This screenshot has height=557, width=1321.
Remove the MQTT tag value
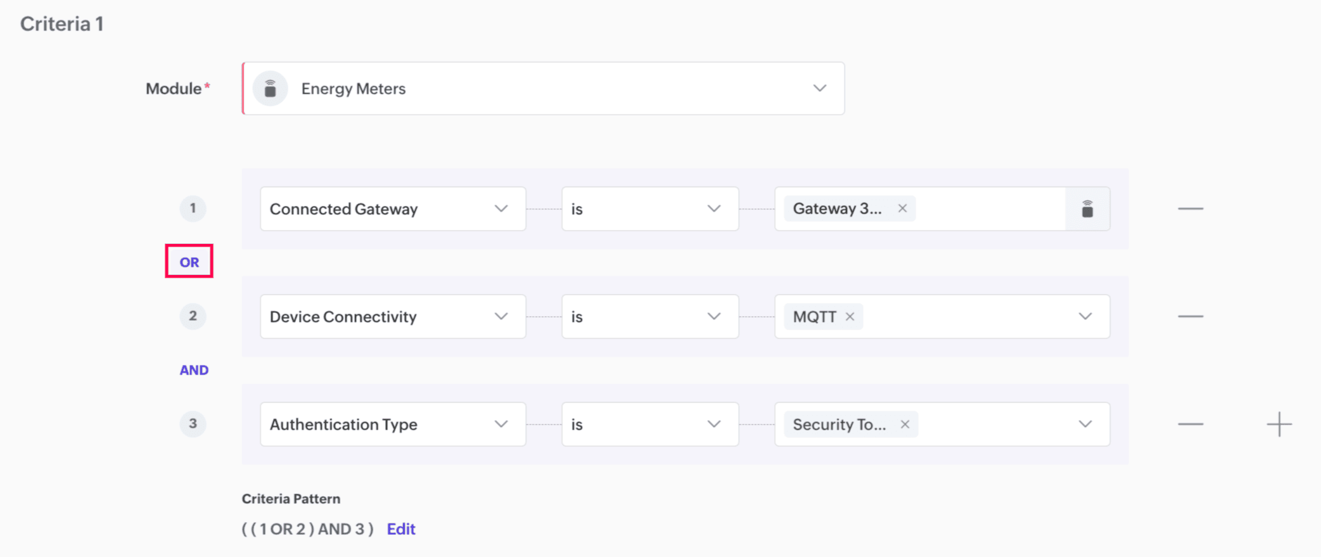click(850, 316)
